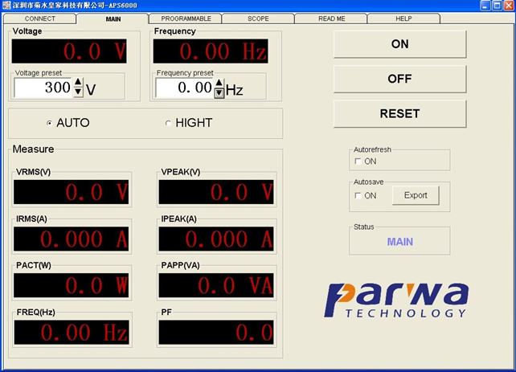516x372 pixels.
Task: Click the Voltage preset input field
Action: (x=43, y=88)
